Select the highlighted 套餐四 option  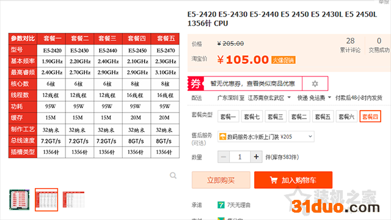click(370, 117)
